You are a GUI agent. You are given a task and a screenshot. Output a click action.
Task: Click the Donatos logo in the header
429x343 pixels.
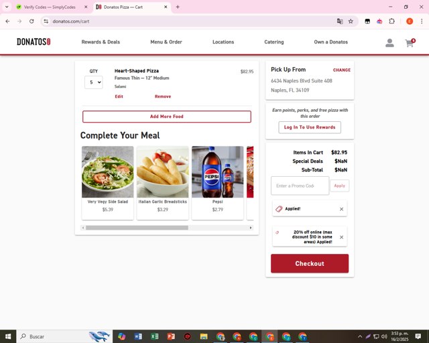(34, 42)
